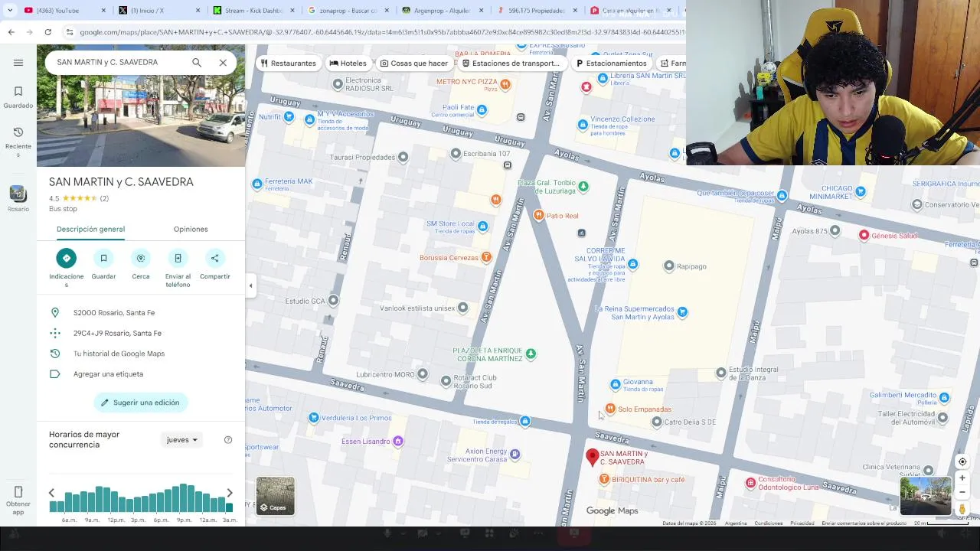The height and width of the screenshot is (551, 980).
Task: Zoom out the map with minus
Action: [962, 492]
